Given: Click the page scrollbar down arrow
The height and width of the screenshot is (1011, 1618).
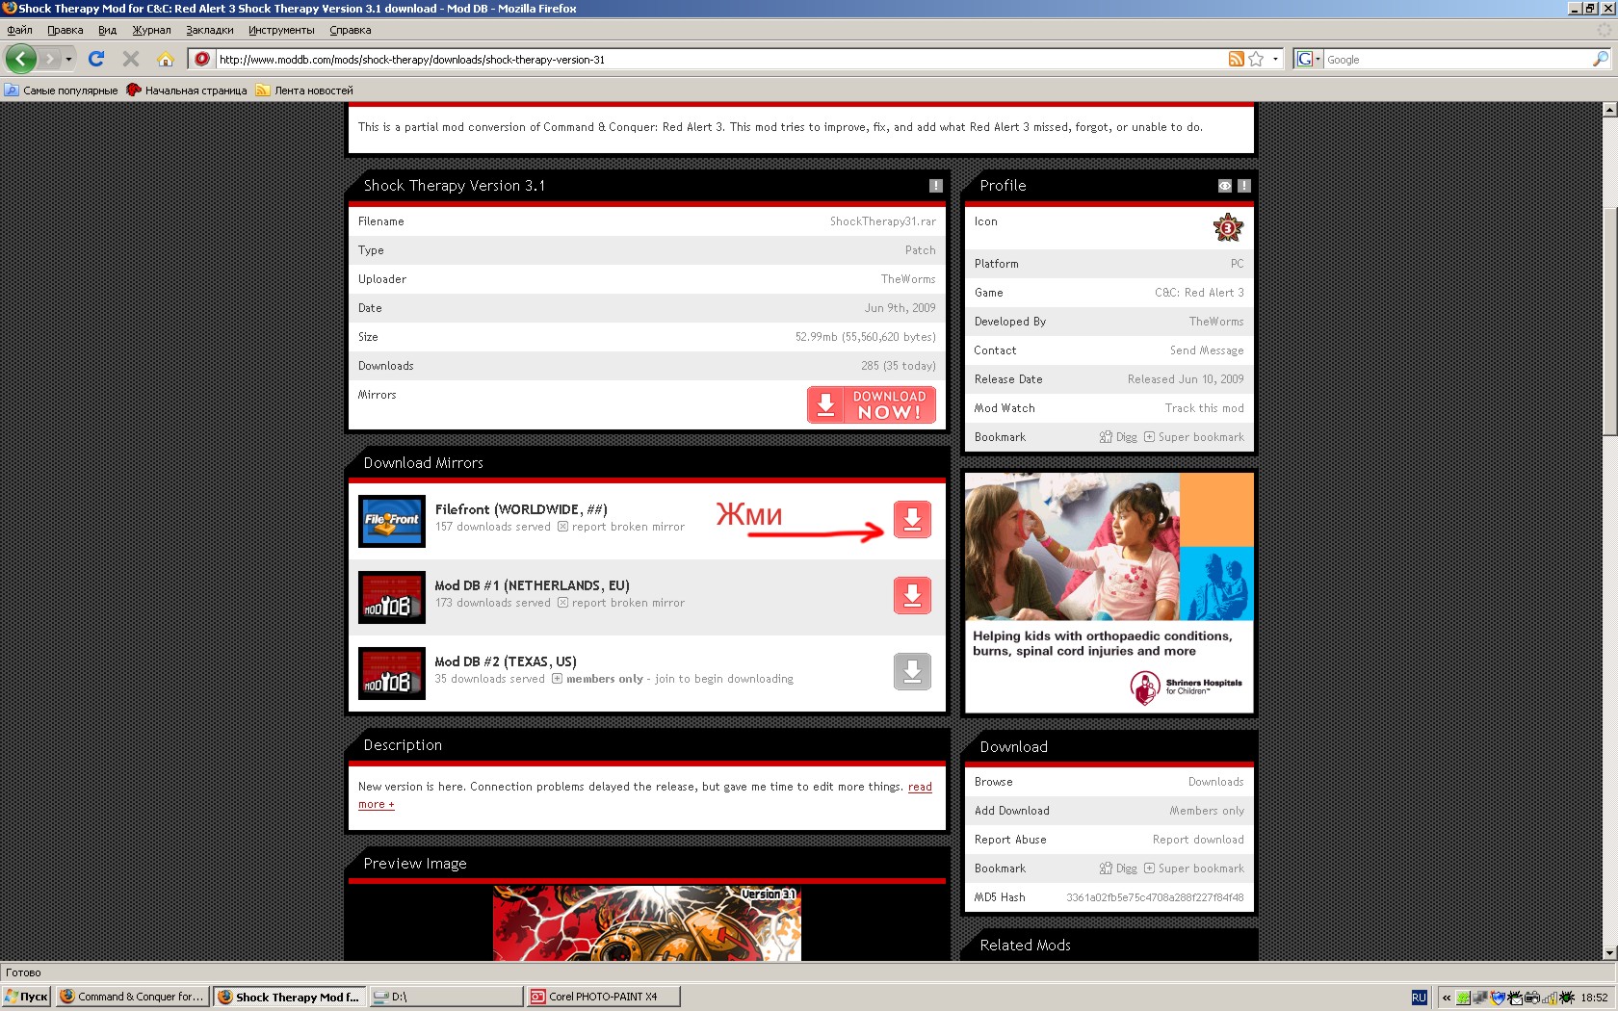Looking at the screenshot, I should click(1609, 953).
